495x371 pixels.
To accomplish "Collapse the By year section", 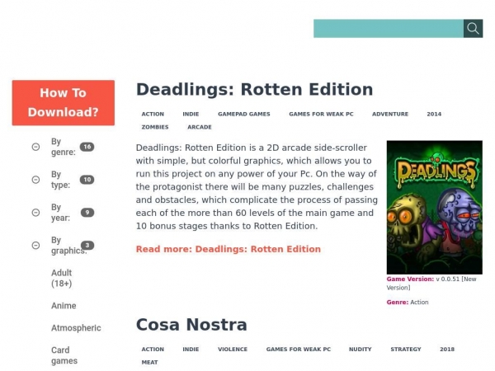I will (x=35, y=213).
